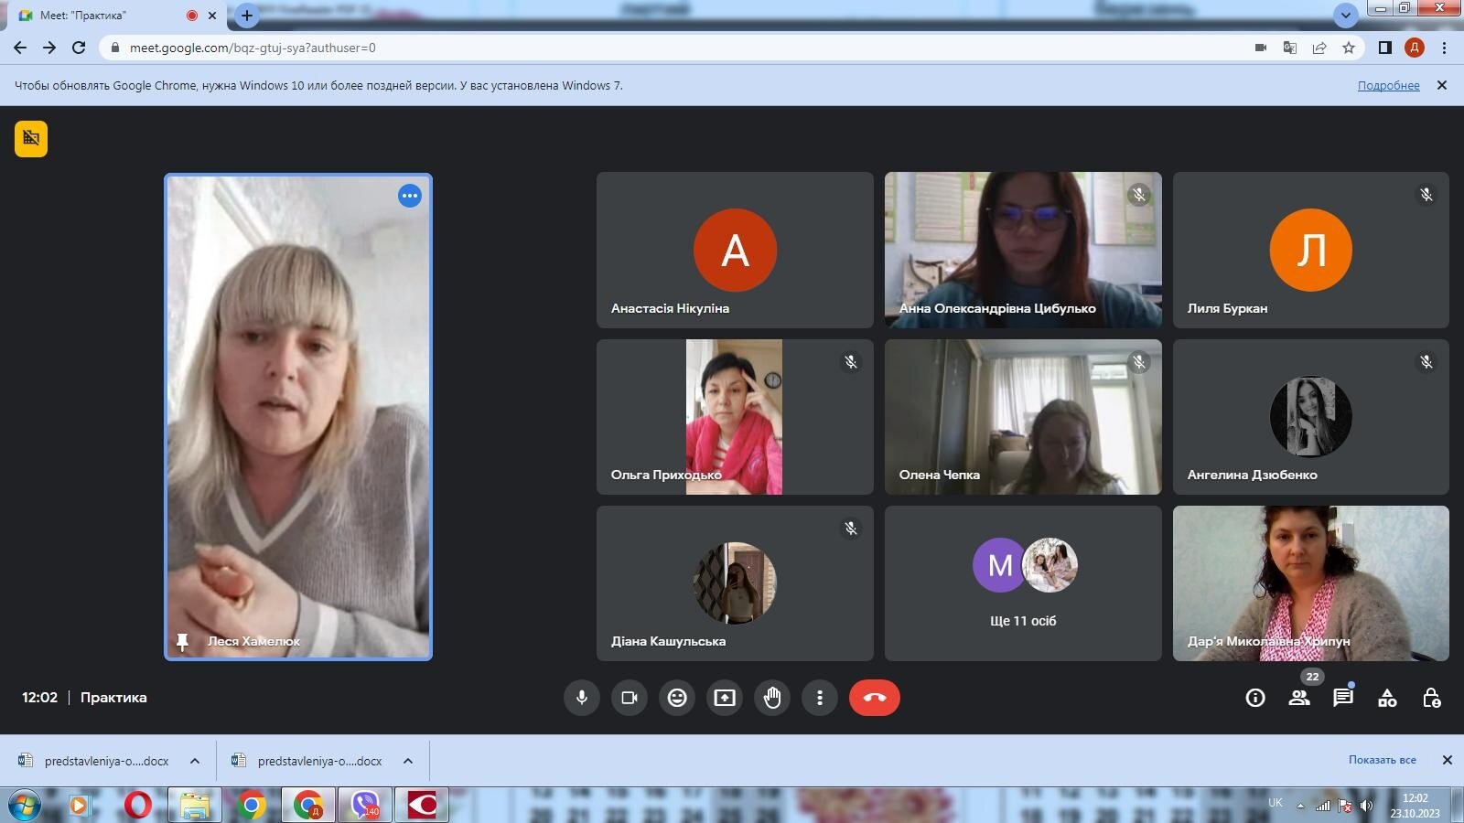Click the Подробнее link in the notification bar

click(x=1388, y=85)
